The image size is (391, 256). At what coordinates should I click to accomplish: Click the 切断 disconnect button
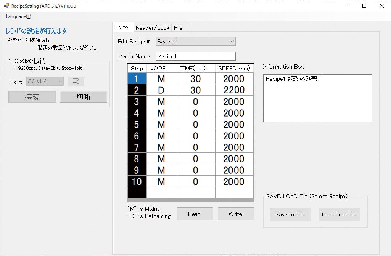pyautogui.click(x=83, y=97)
